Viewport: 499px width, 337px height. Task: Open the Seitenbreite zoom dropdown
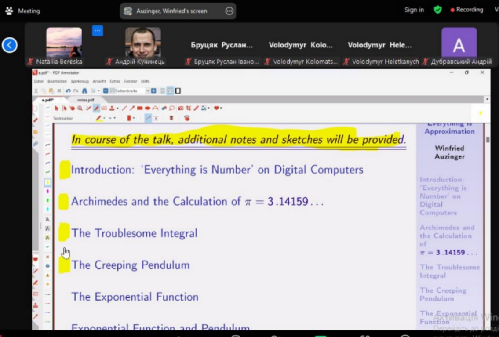point(147,91)
